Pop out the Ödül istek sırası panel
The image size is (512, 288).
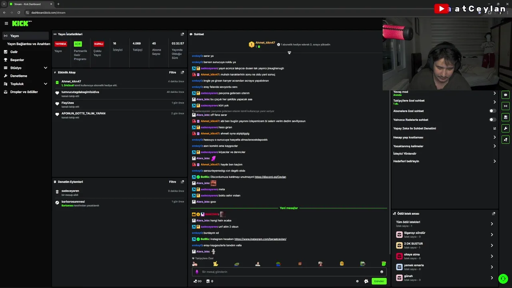tap(494, 214)
